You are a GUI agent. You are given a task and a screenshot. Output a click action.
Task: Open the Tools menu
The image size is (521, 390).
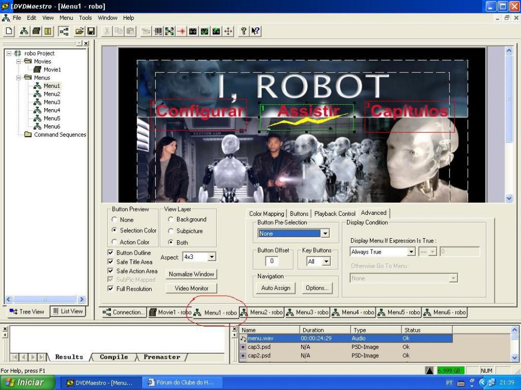(x=85, y=18)
